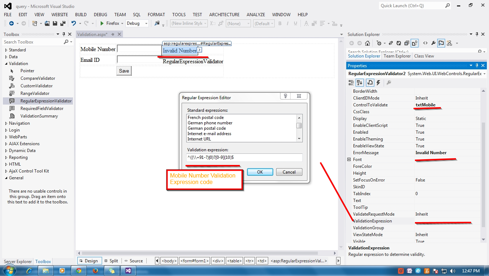Expand the AJAX Extensions toolbox group
This screenshot has width=489, height=276.
coord(6,144)
